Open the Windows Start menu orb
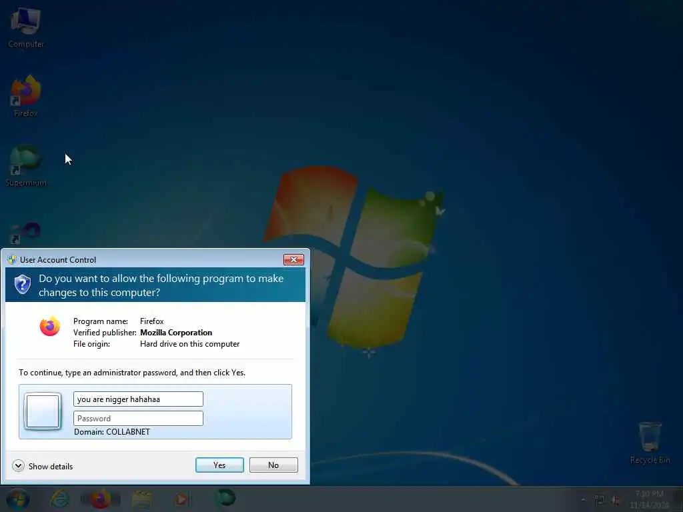This screenshot has width=683, height=512. (x=18, y=499)
